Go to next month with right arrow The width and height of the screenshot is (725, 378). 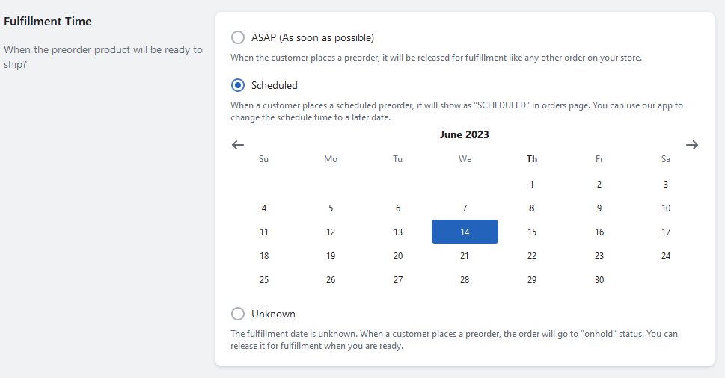point(692,145)
